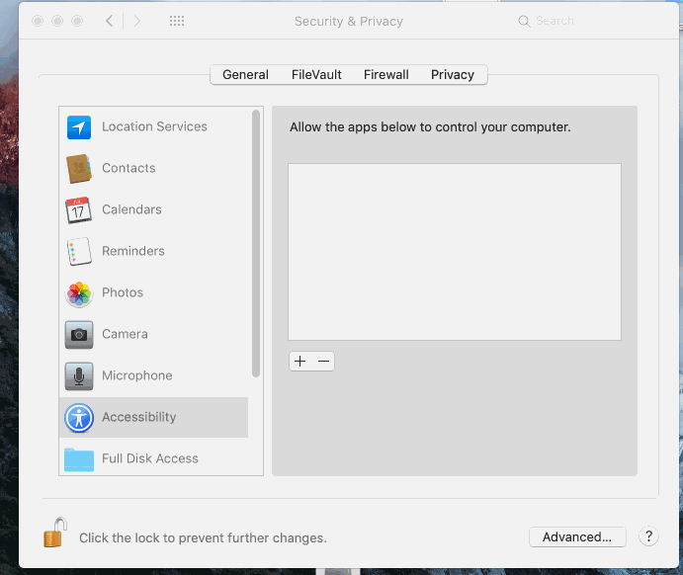Go back with the left chevron
The image size is (683, 575).
[110, 21]
